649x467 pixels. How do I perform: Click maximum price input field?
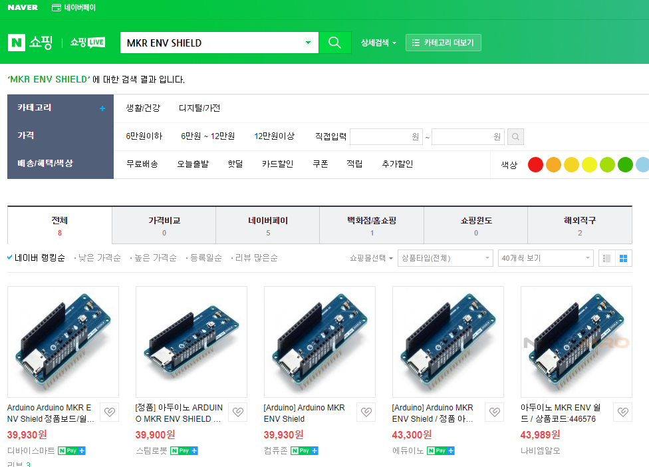pos(467,136)
